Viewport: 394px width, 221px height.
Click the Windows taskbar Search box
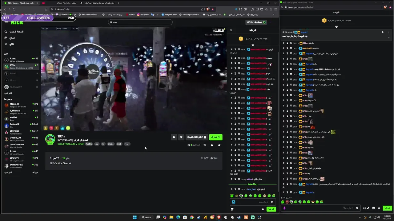(x=147, y=217)
